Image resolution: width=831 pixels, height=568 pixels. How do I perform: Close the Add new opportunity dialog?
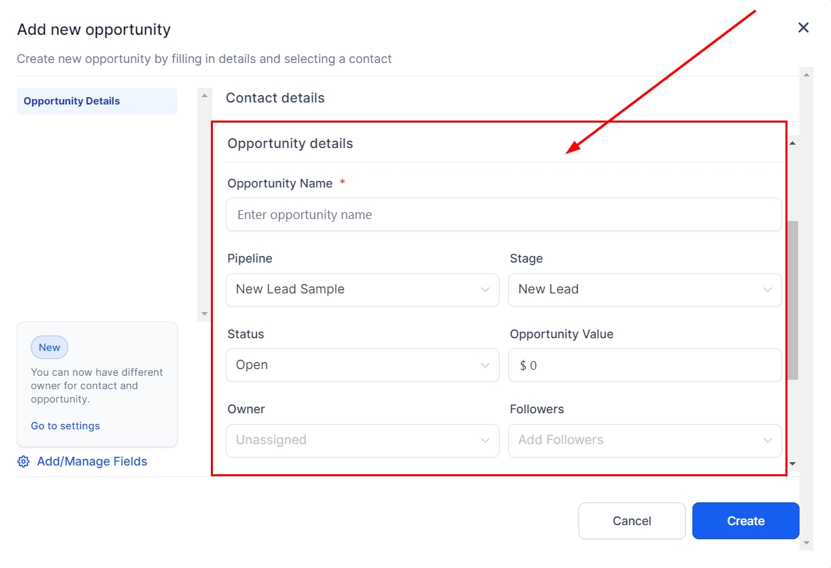804,27
